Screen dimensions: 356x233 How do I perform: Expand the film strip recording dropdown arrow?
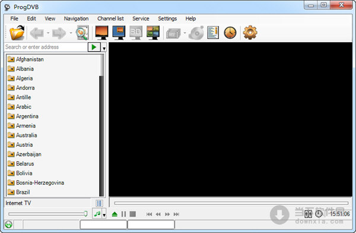click(x=185, y=33)
